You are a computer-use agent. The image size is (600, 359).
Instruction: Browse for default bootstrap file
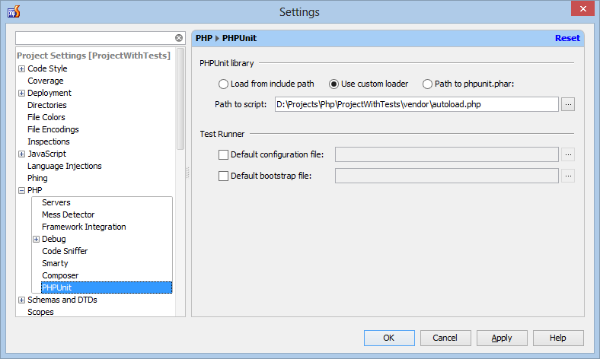568,176
